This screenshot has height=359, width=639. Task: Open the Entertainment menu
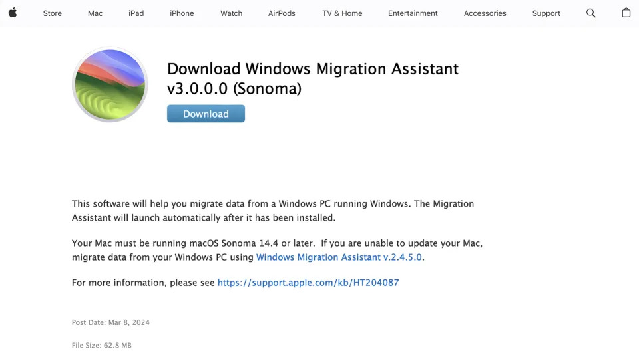[413, 13]
